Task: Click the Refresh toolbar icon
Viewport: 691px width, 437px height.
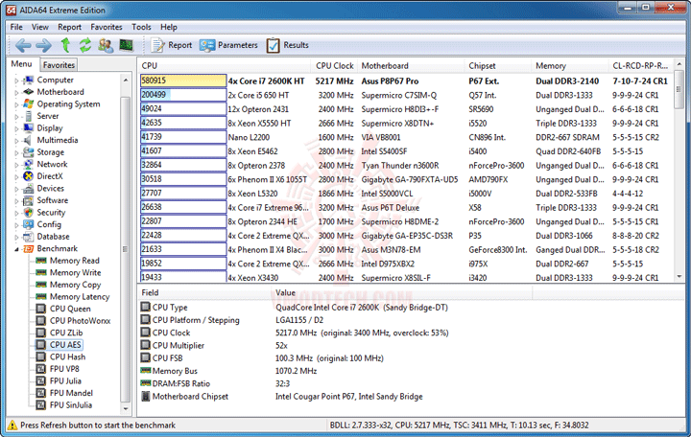Action: pos(85,45)
